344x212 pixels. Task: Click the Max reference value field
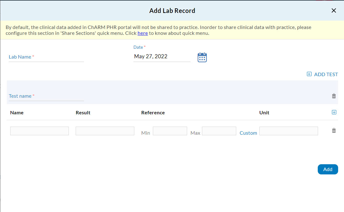click(x=219, y=131)
